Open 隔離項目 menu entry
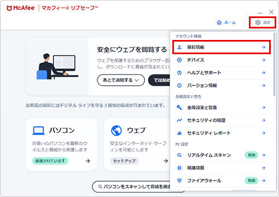Image resolution: width=279 pixels, height=197 pixels. tap(222, 168)
